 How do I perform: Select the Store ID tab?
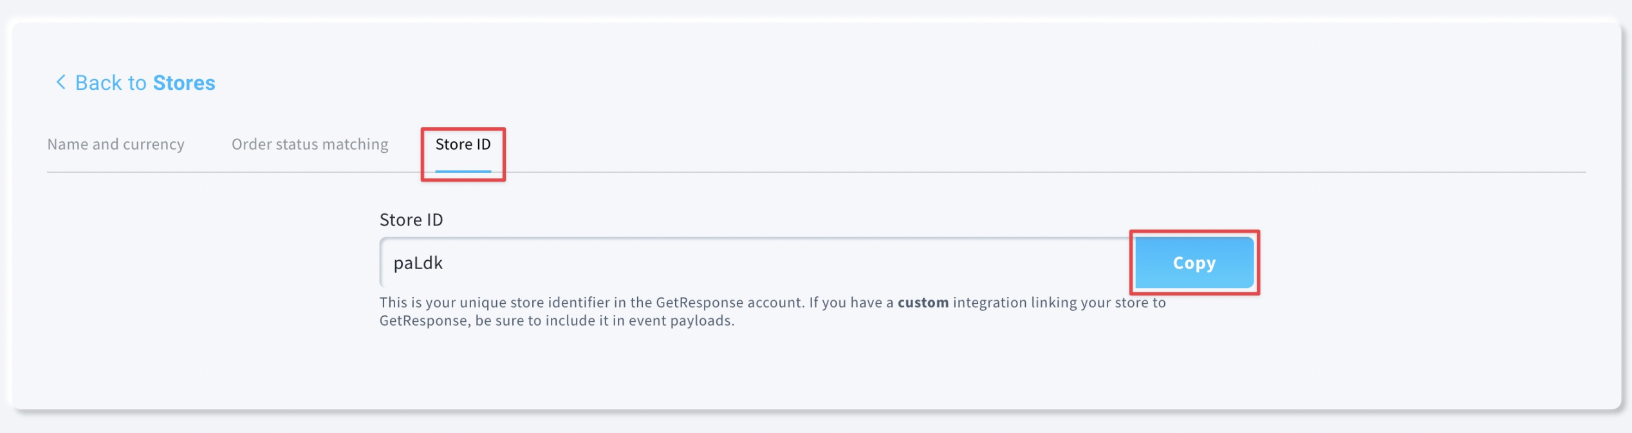click(463, 145)
